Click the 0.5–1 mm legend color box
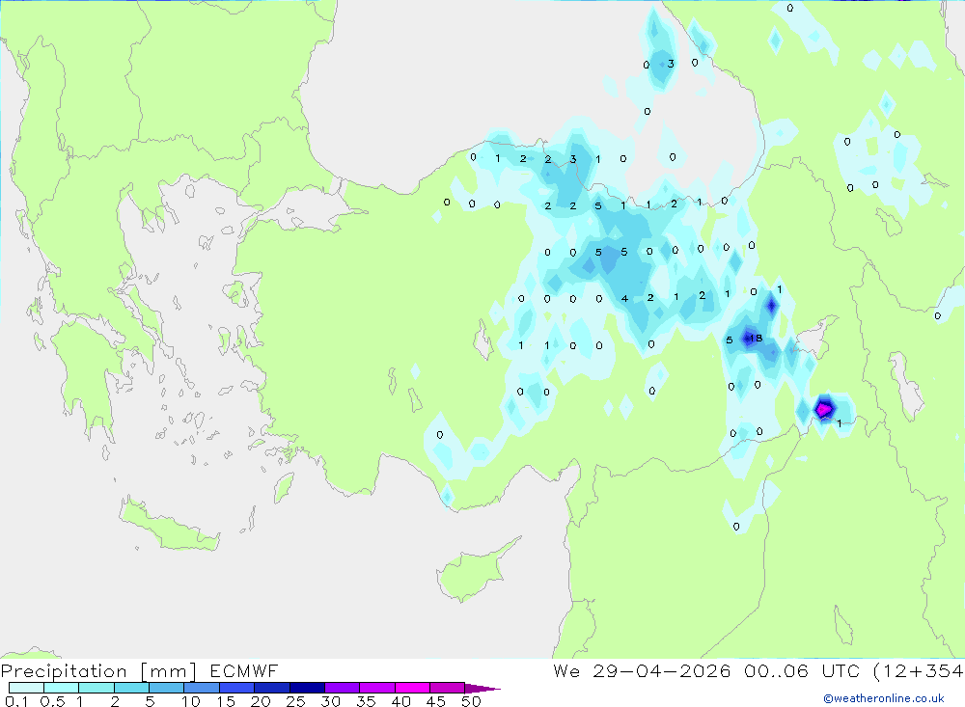This screenshot has width=965, height=707. (x=62, y=688)
